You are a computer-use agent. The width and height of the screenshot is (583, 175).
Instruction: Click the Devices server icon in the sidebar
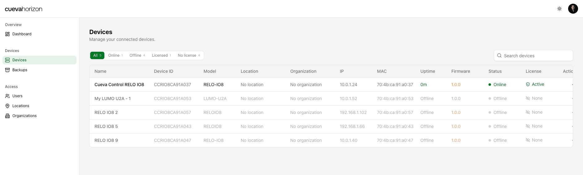tap(7, 60)
